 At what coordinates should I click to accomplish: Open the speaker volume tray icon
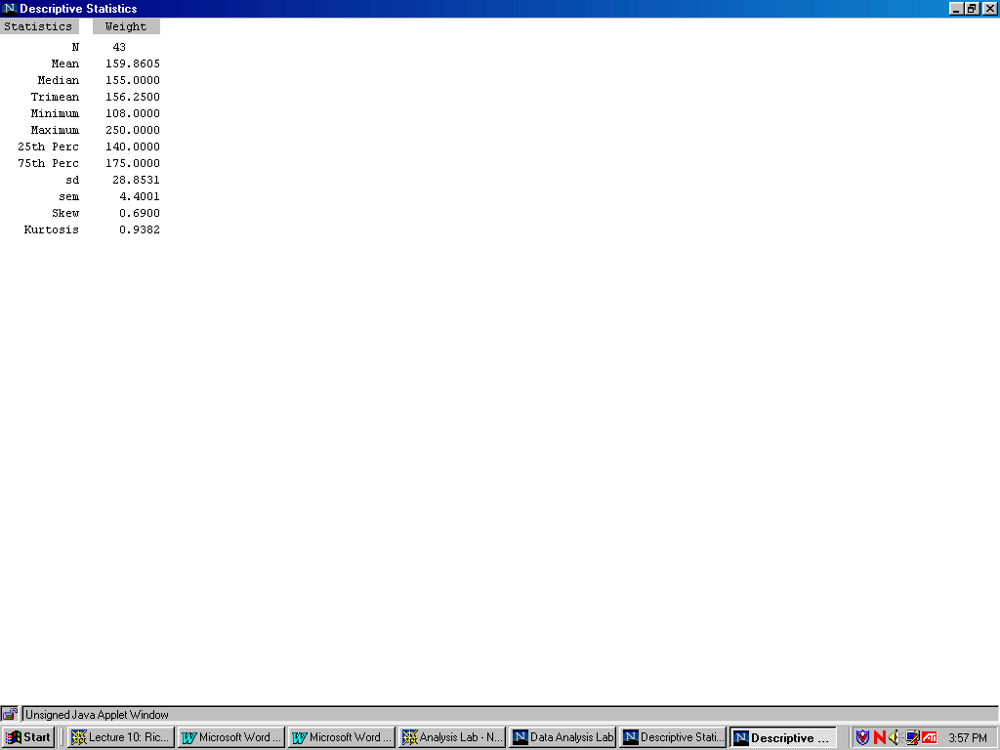pos(894,737)
